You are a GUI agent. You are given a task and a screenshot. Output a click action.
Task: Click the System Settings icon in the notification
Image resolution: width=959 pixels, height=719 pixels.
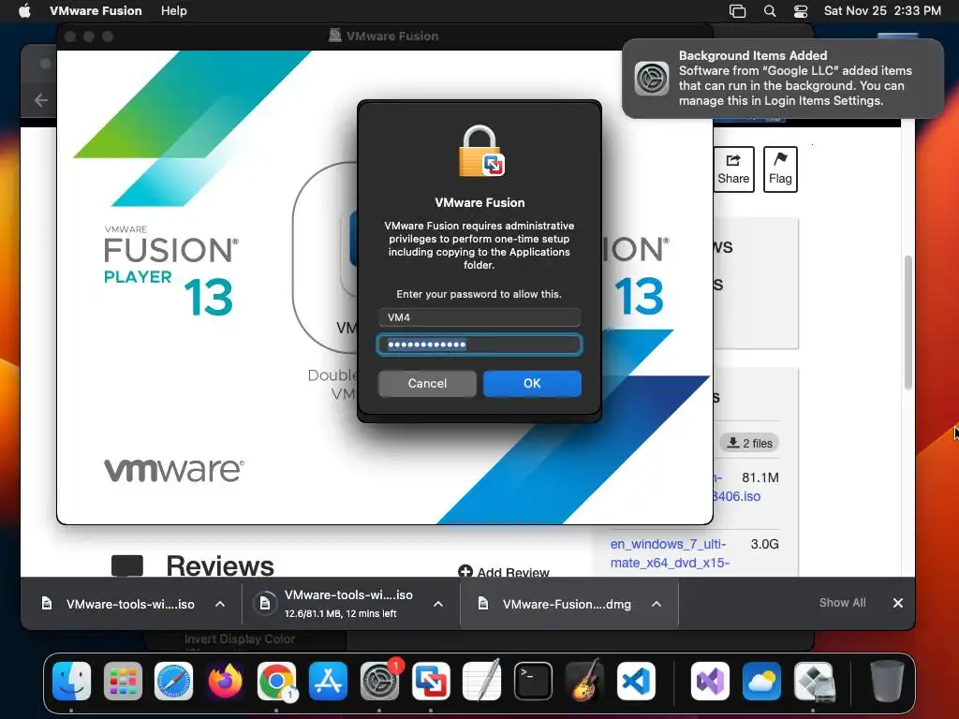click(652, 79)
